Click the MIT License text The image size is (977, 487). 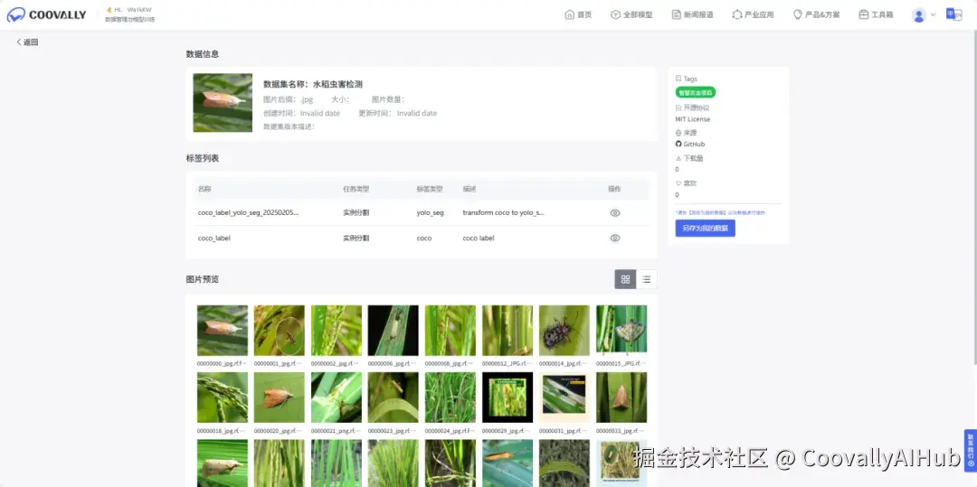(692, 119)
